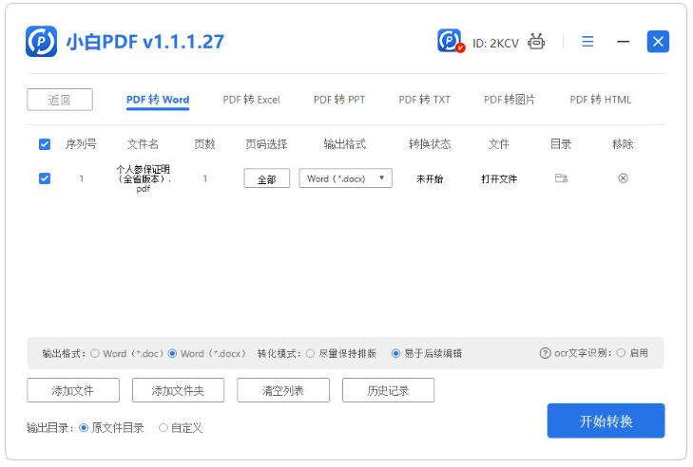Open the hamburger menu icon
The image size is (693, 467).
click(x=587, y=42)
